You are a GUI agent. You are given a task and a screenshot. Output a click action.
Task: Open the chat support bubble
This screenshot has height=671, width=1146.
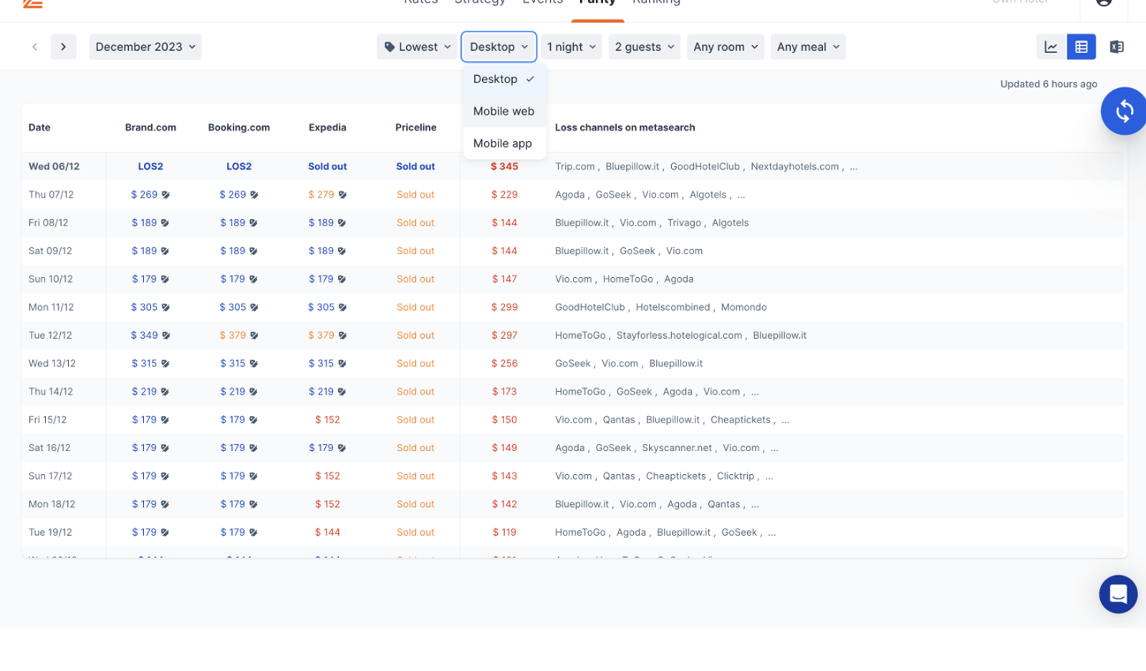coord(1118,594)
